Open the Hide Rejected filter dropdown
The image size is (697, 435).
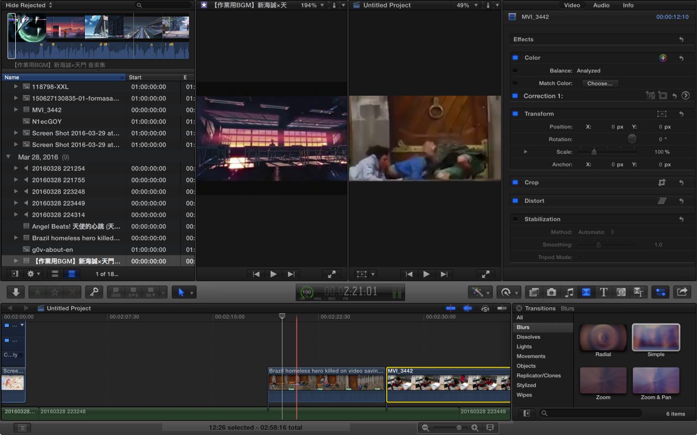point(29,5)
